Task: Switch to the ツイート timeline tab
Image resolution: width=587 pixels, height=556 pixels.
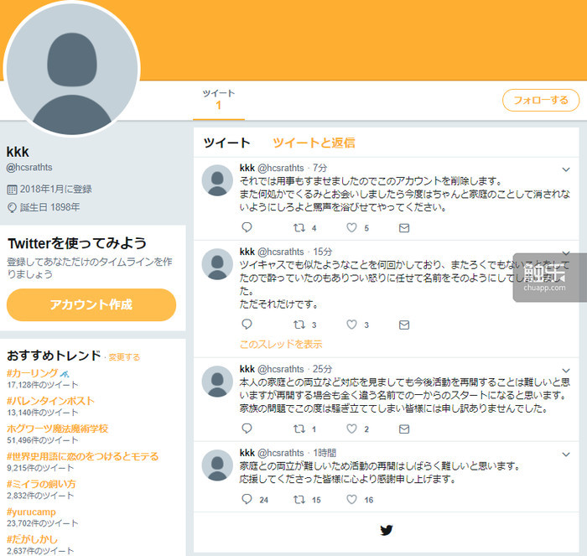Action: click(226, 143)
